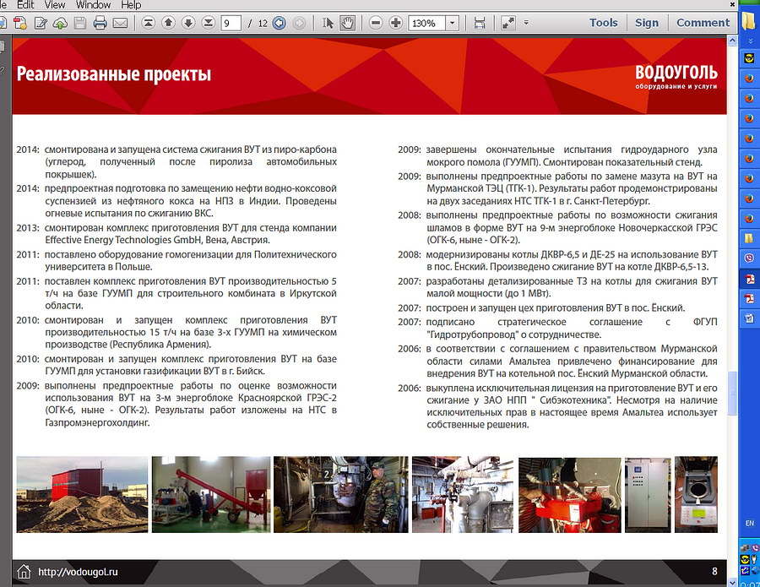Open the large folder icon atop the taskbar
Image resolution: width=760 pixels, height=587 pixels.
749,21
